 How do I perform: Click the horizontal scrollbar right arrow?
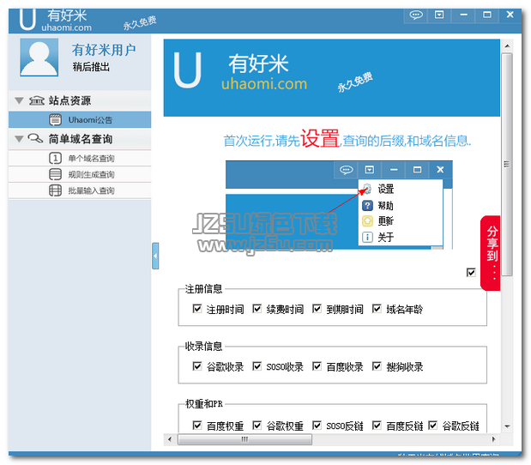point(494,439)
